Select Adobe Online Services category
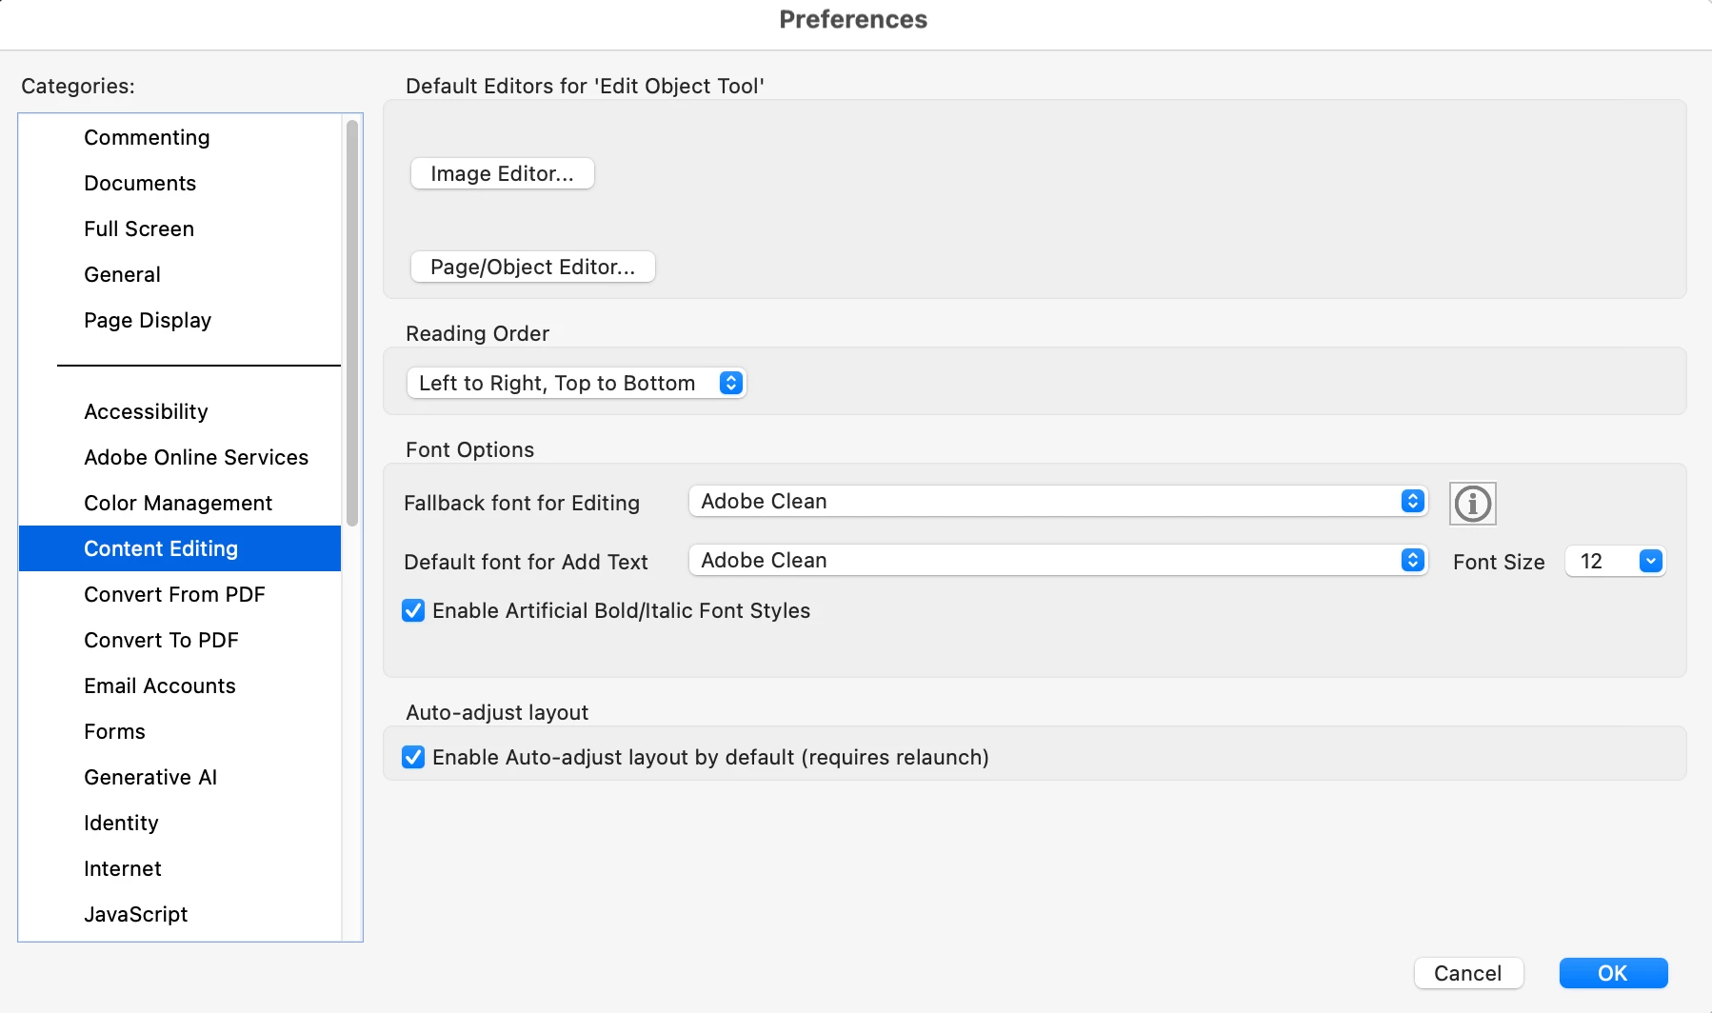Viewport: 1712px width, 1013px height. pyautogui.click(x=196, y=458)
